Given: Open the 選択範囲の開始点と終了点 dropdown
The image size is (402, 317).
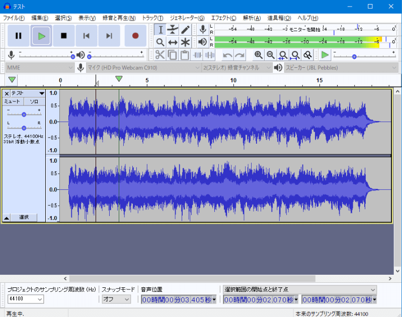Looking at the screenshot, I should tap(300, 289).
